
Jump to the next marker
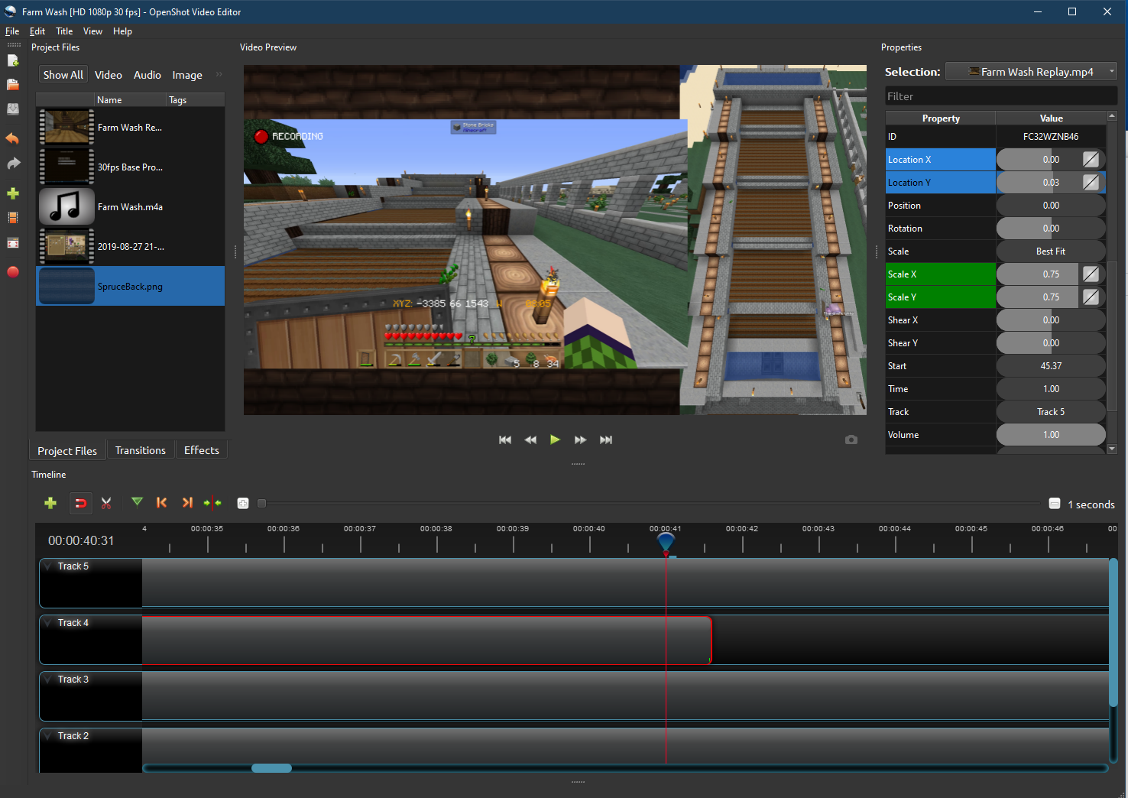pyautogui.click(x=187, y=502)
